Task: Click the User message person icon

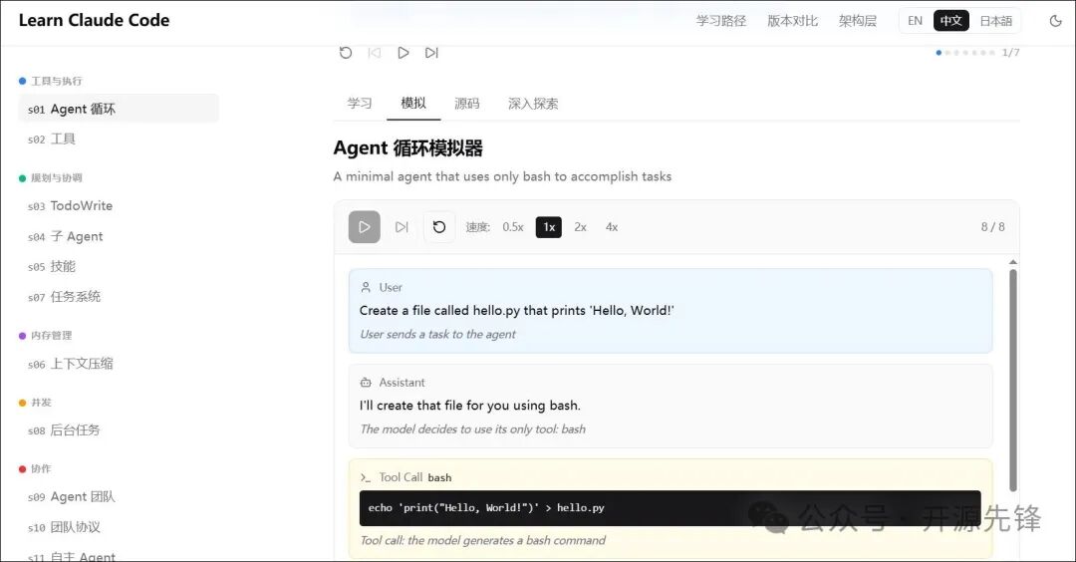Action: [366, 288]
